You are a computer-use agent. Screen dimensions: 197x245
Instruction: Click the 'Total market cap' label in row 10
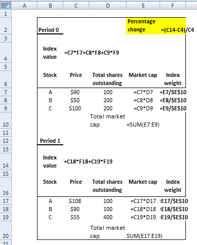[x=107, y=120]
